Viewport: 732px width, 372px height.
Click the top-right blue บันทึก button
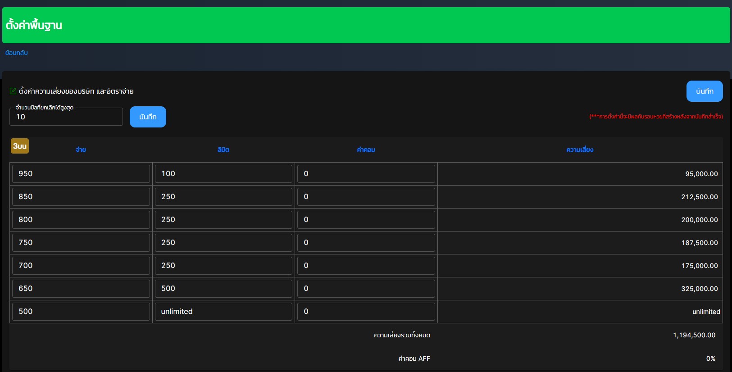(704, 91)
